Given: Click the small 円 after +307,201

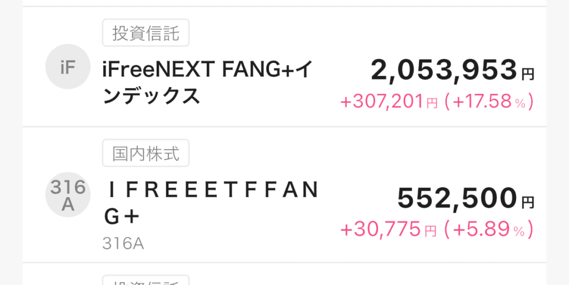Looking at the screenshot, I should click(x=432, y=103).
